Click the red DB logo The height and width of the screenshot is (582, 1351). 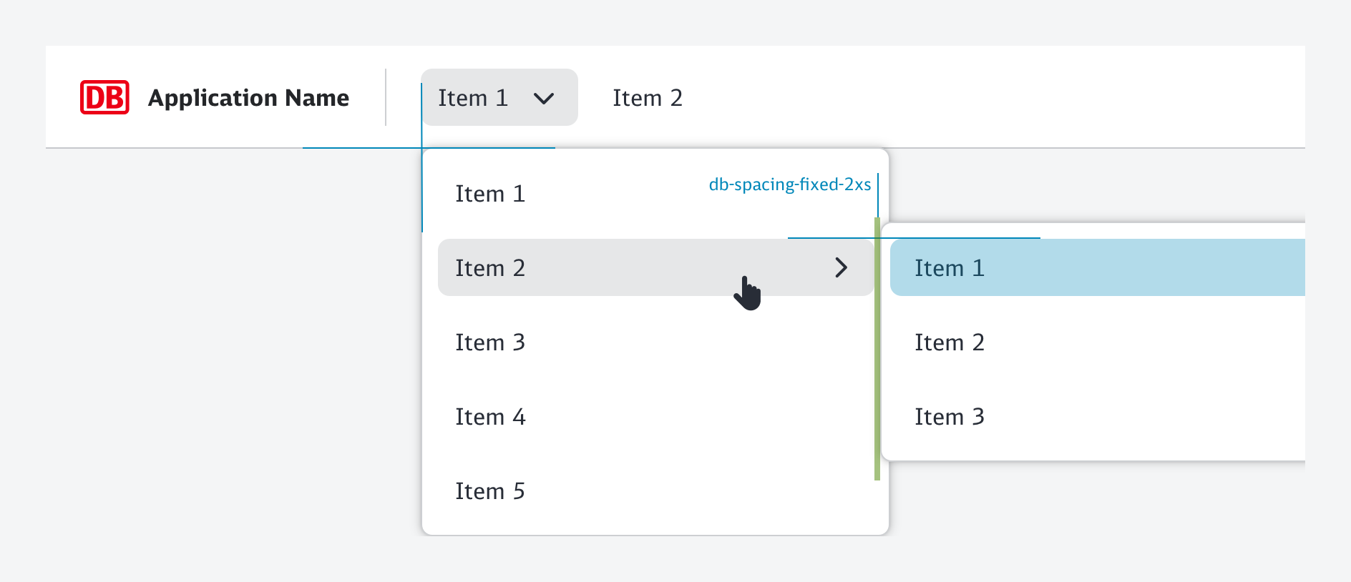click(104, 97)
